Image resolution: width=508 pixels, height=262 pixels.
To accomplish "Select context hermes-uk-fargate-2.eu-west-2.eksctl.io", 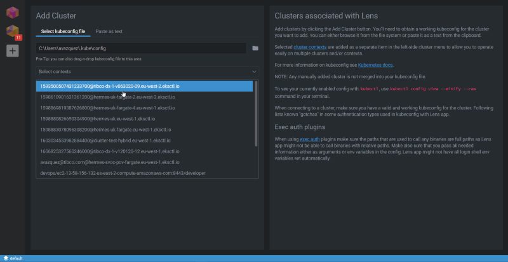I will pyautogui.click(x=144, y=97).
